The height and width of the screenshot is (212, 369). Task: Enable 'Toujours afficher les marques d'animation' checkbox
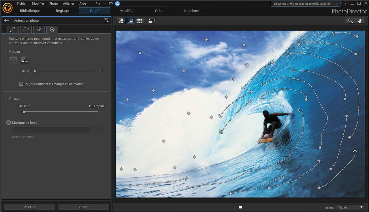21,84
